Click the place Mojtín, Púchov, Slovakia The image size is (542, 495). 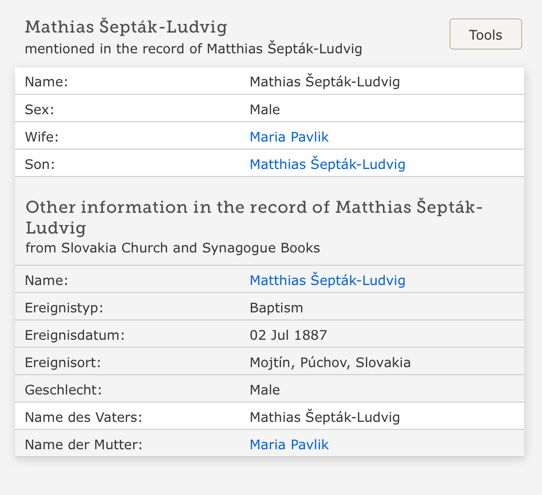(330, 362)
